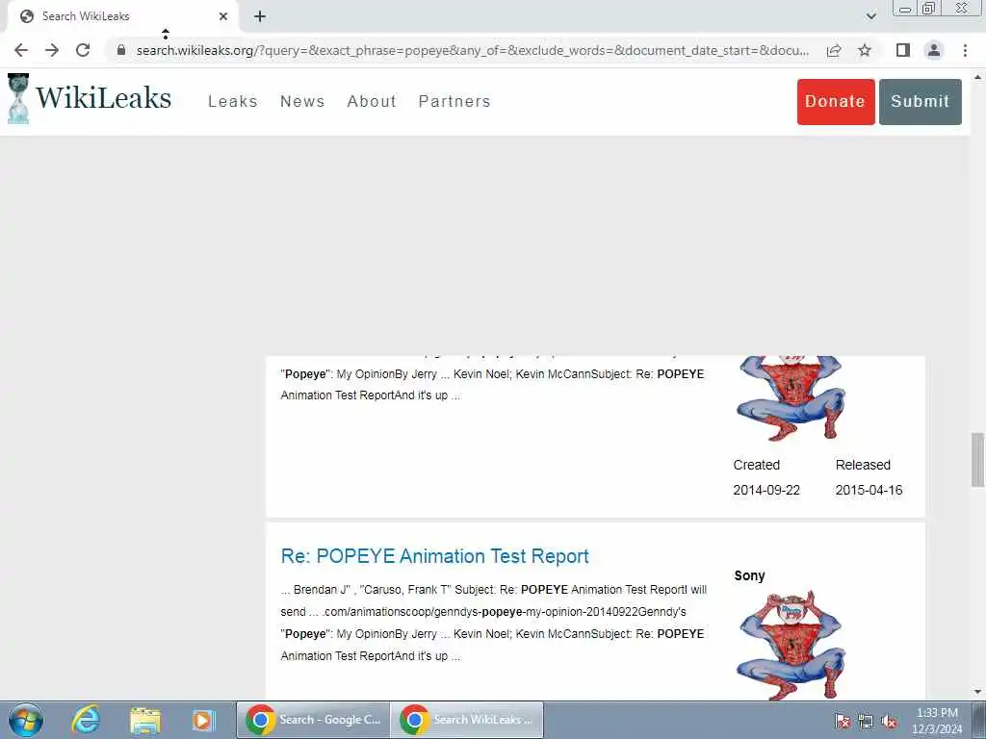
Task: Click the Spider-Man thumbnail below Sony label
Action: click(791, 645)
